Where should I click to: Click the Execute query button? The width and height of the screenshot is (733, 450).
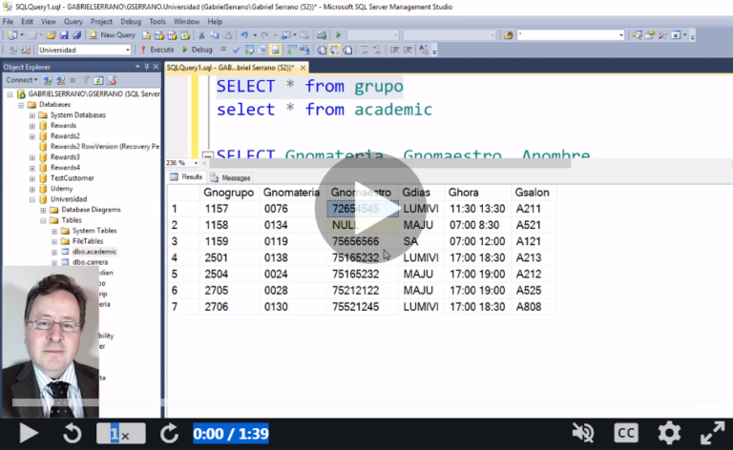(x=157, y=50)
